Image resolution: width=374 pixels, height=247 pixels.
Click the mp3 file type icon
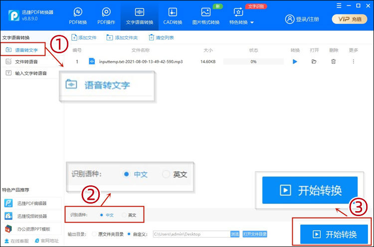click(x=92, y=61)
